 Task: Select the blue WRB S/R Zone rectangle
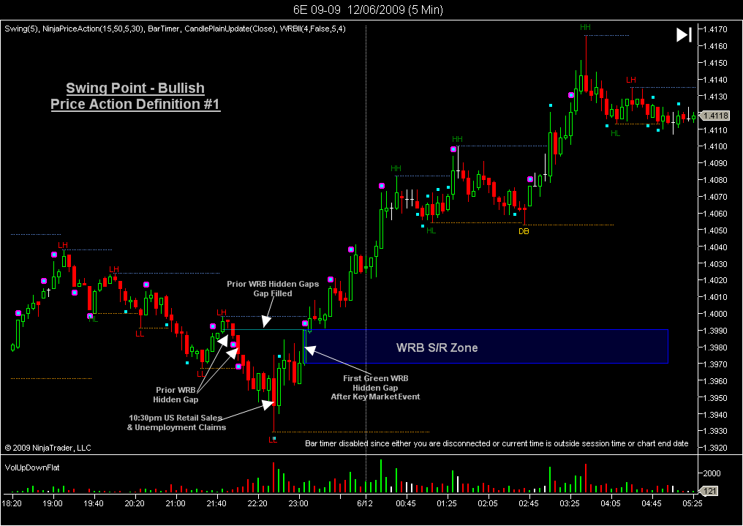click(x=486, y=347)
